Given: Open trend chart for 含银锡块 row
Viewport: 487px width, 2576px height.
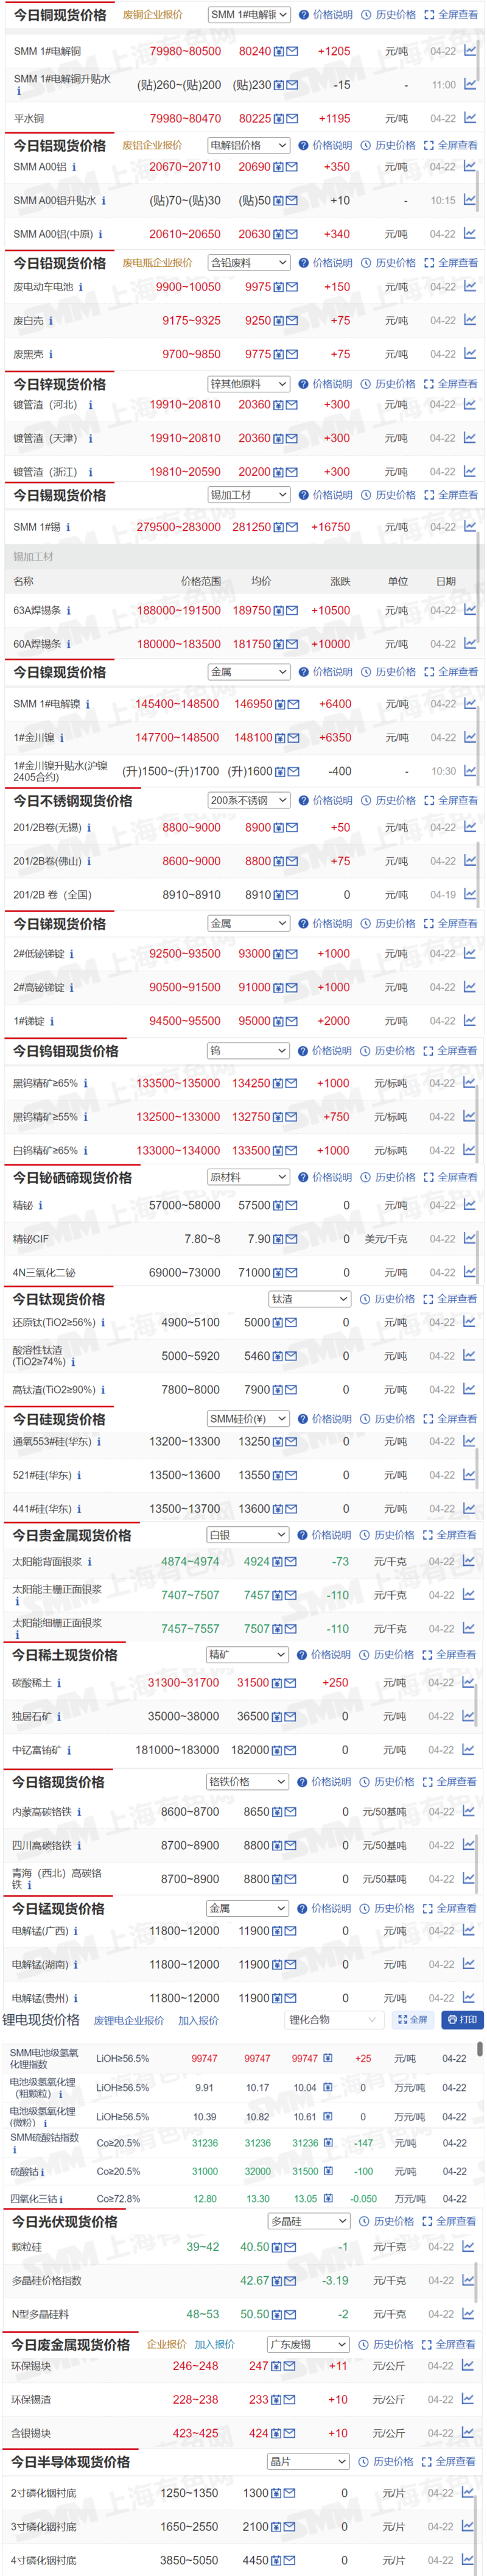Looking at the screenshot, I should click(467, 2432).
